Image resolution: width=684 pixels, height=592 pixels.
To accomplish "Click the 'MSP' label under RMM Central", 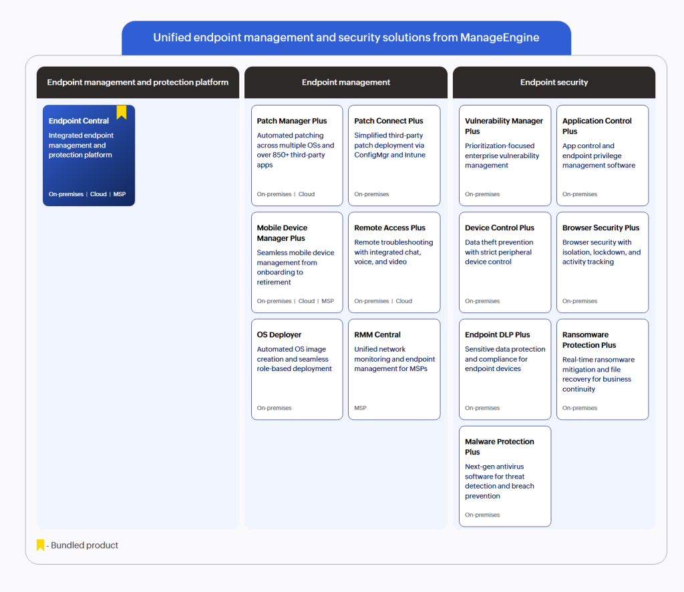I will [x=360, y=408].
